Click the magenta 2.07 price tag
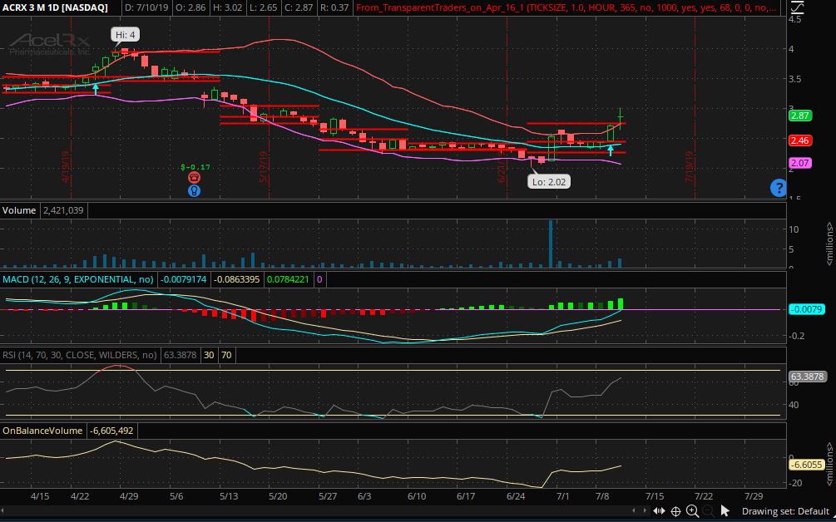836x522 pixels. click(x=799, y=163)
